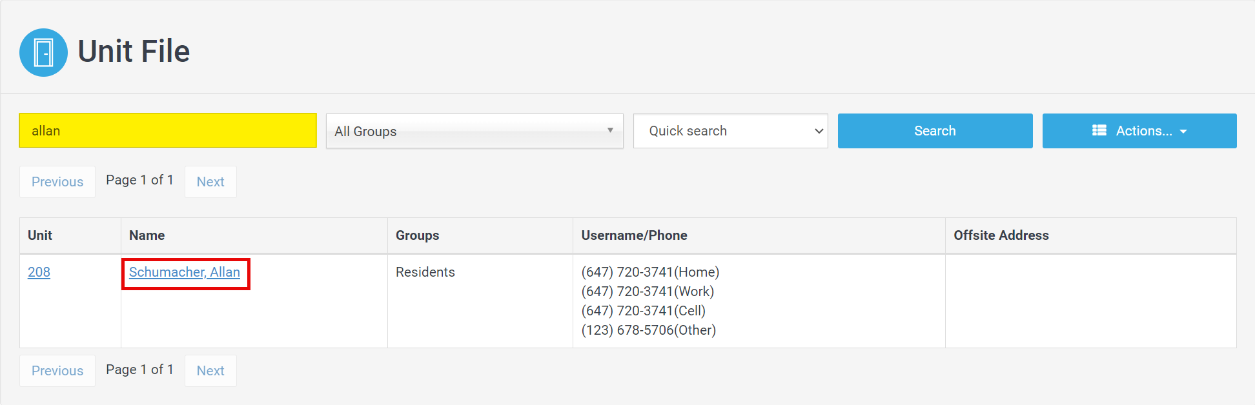Click the bottom Previous page button

[57, 371]
